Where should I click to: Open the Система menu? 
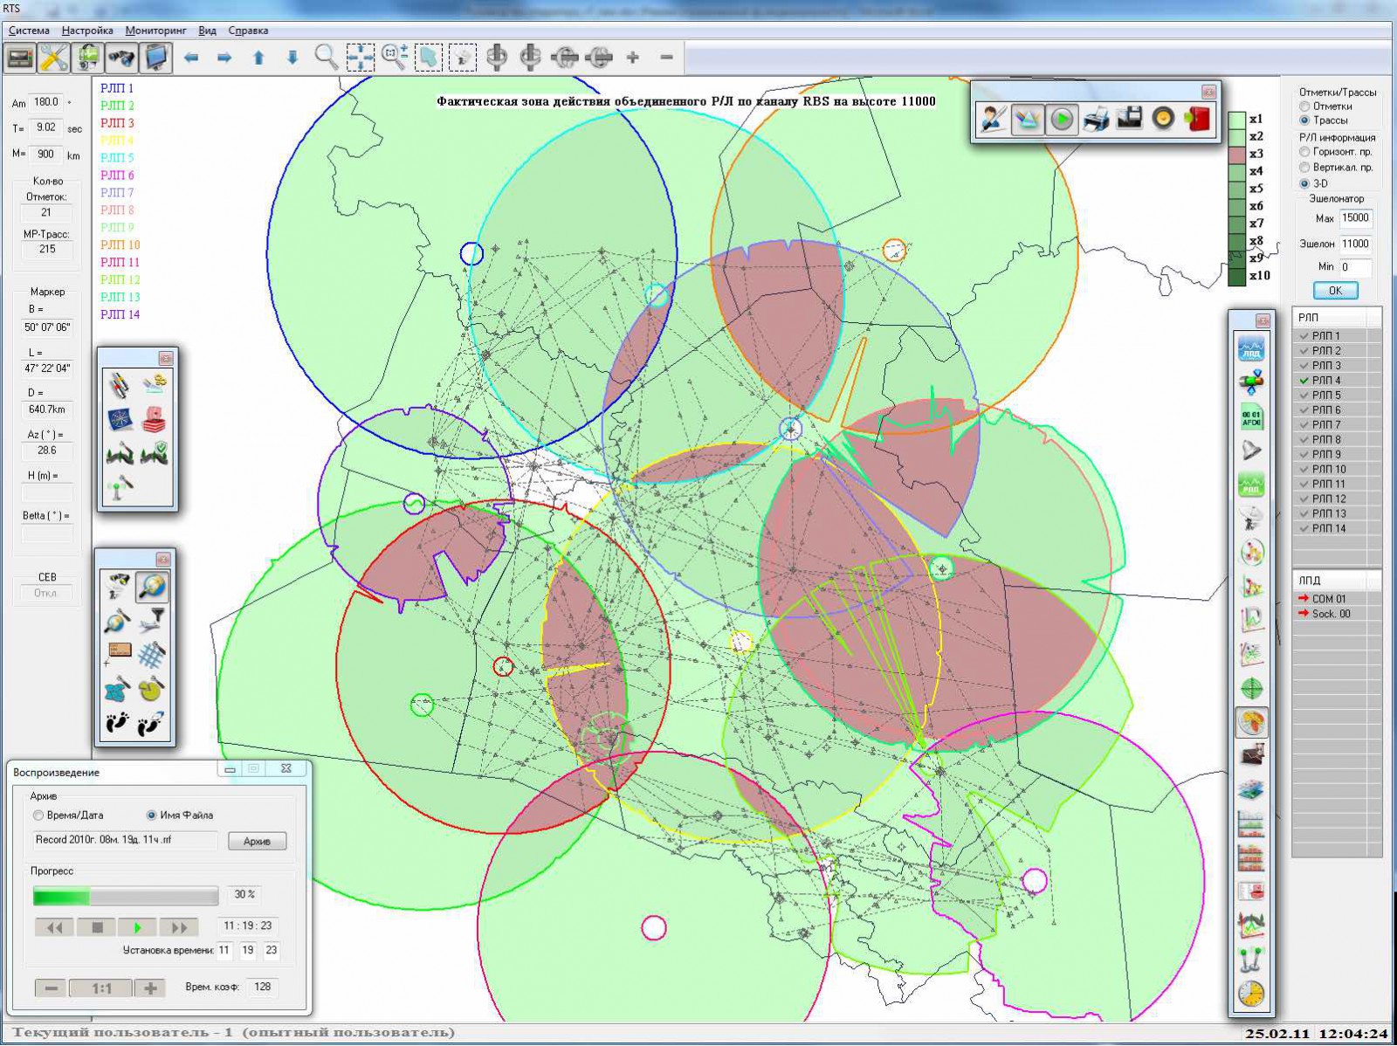click(x=29, y=31)
